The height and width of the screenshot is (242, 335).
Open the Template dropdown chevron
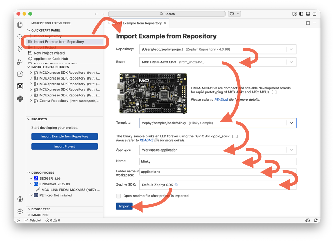291,123
